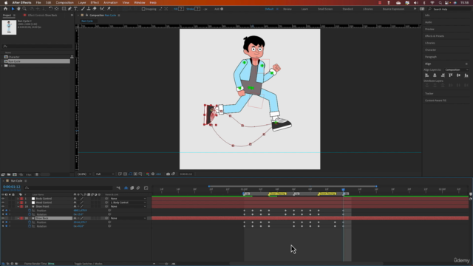Click the Rotation stopwatch under Shoe Back
The image size is (473, 266).
click(x=30, y=226)
